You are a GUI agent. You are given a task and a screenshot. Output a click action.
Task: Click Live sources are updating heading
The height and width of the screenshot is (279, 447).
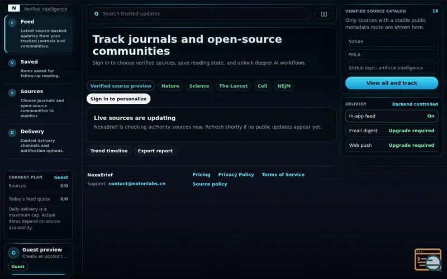(135, 118)
